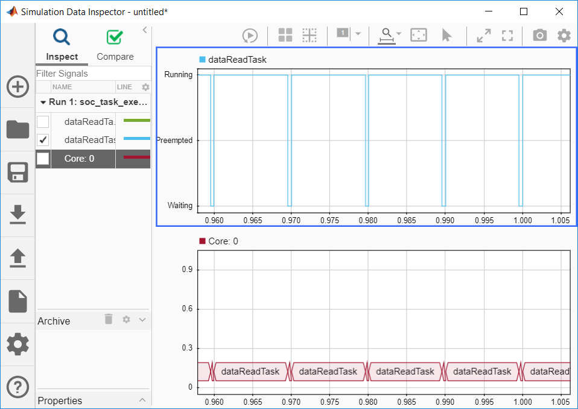The image size is (578, 409).
Task: Click the data cursor icon labeled 1
Action: [x=343, y=33]
